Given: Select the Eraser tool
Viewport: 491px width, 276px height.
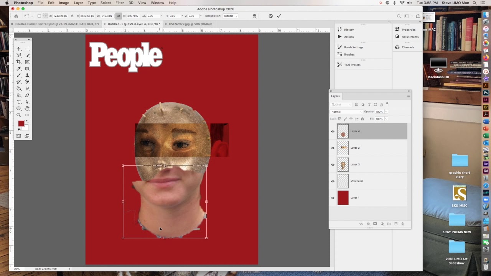Looking at the screenshot, I should pos(27,82).
